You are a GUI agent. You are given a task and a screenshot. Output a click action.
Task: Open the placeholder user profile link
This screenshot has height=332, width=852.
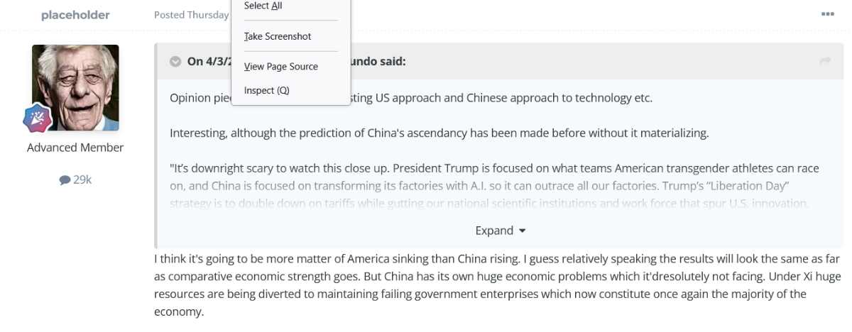click(x=75, y=15)
